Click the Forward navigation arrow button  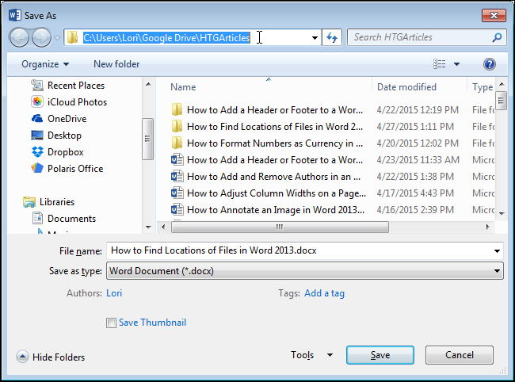click(x=41, y=38)
